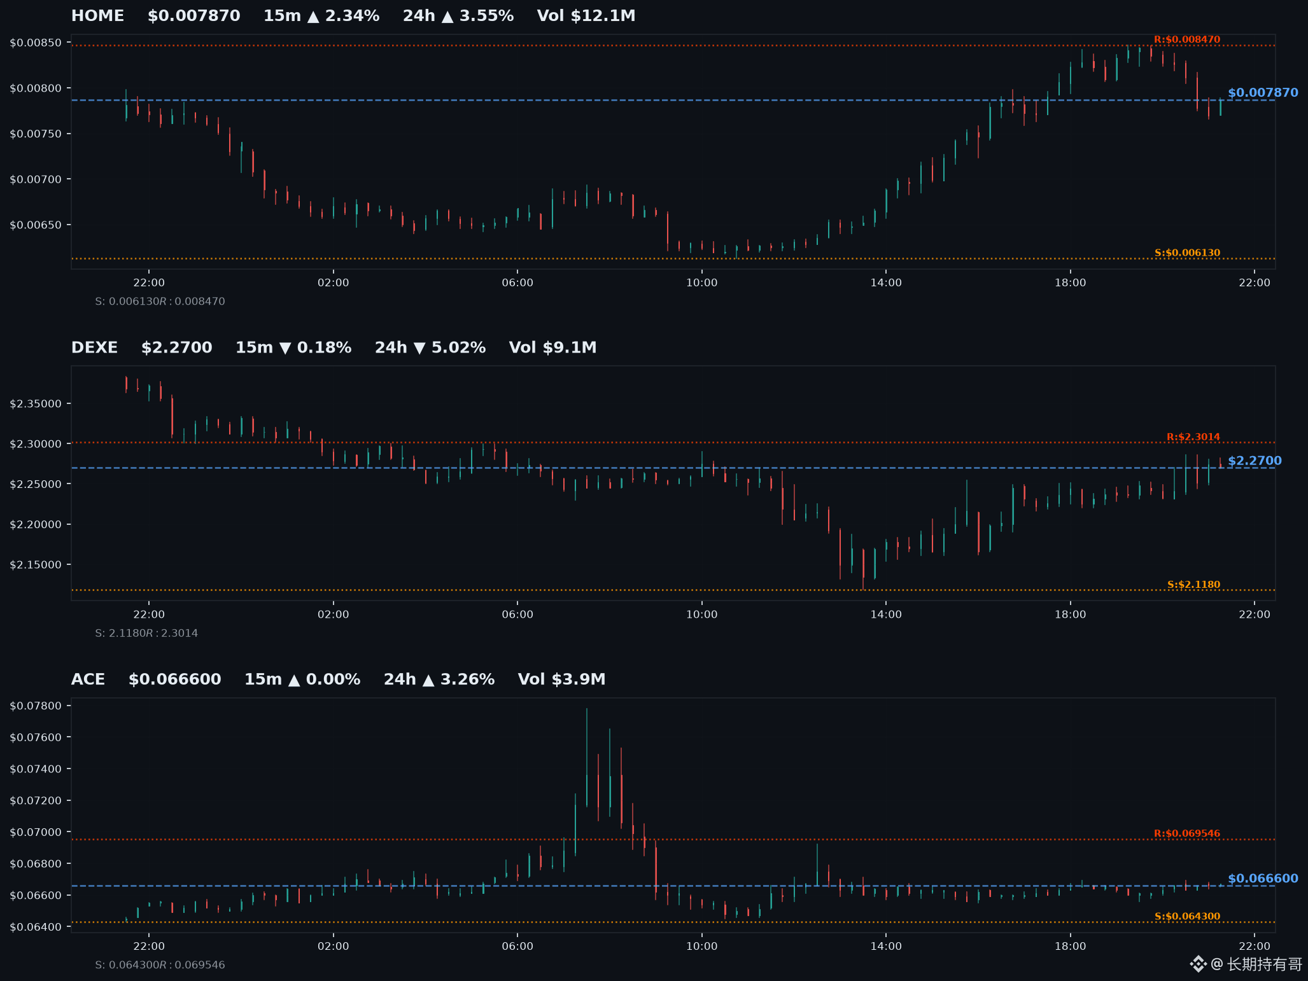Click the 10:00 time tick under ACE chart
Screen dimensions: 1308x981
(702, 947)
